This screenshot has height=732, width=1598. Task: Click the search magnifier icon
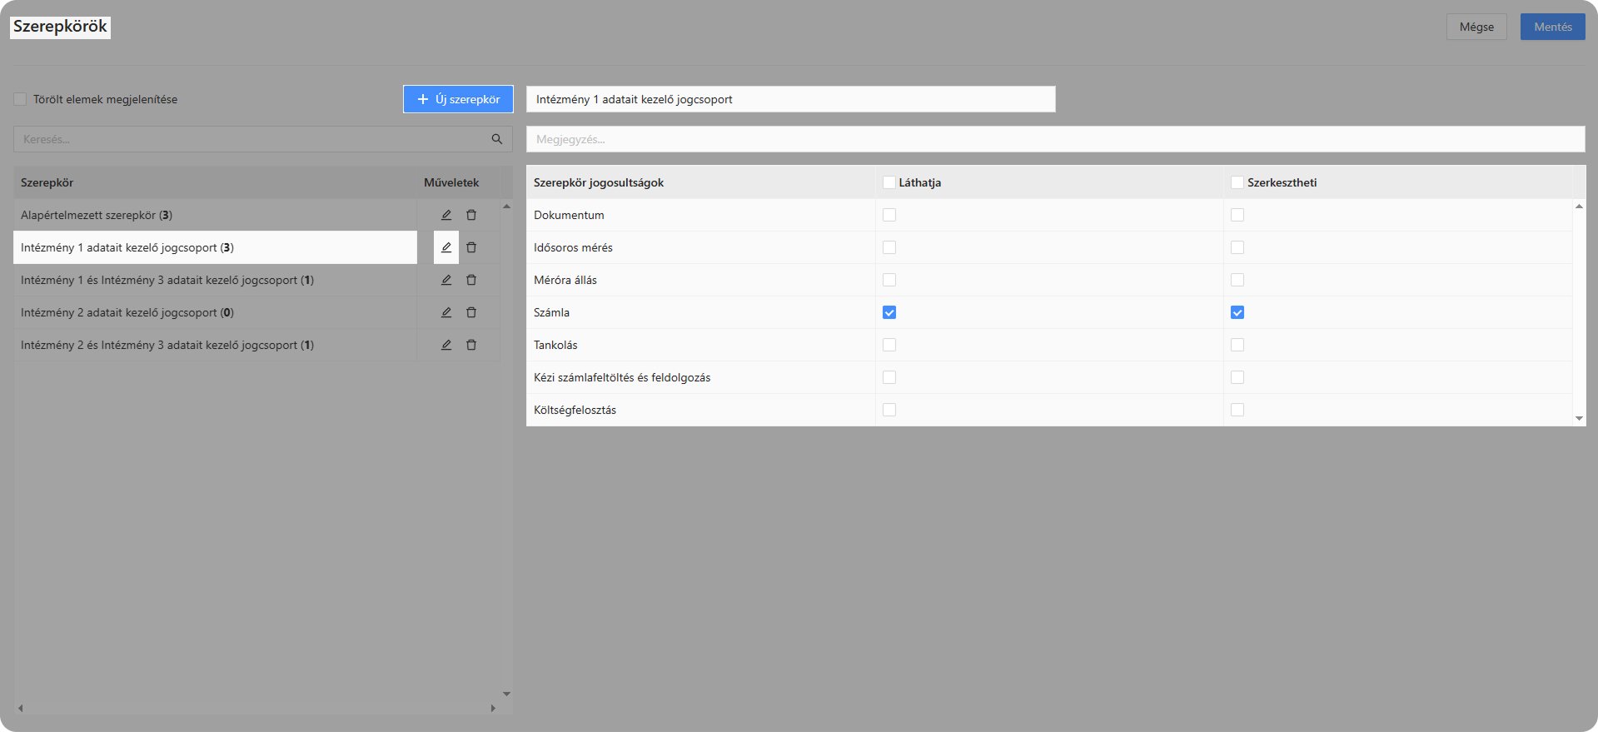click(x=497, y=139)
